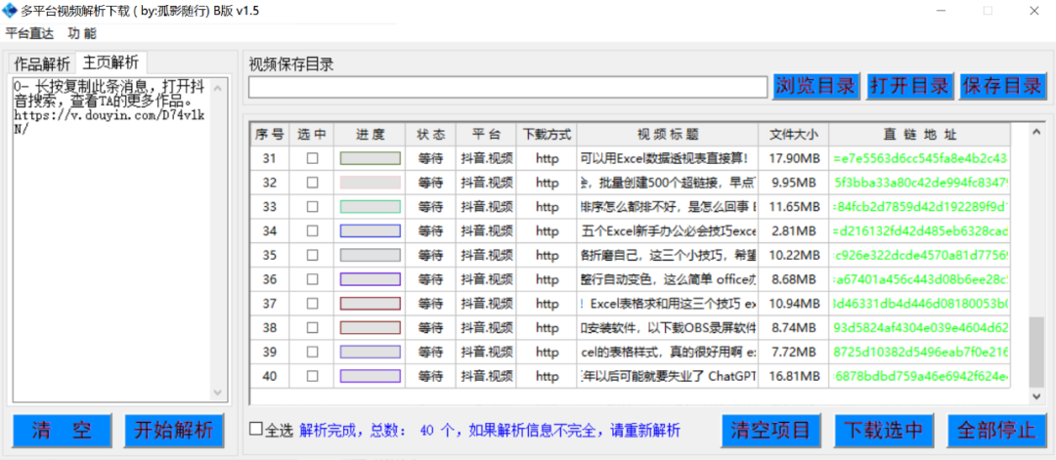Click 清空项目 to clear the list
Viewport: 1056px width, 460px height.
coord(771,431)
